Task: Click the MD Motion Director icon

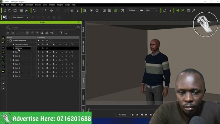Action: point(5,17)
